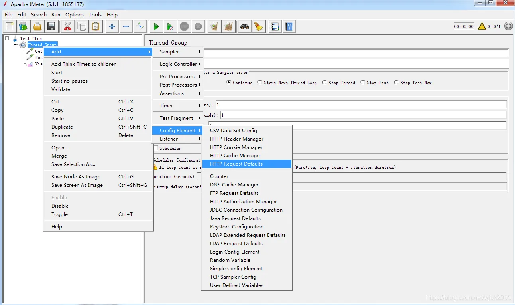Click the Stop test toolbar icon
The image size is (515, 305).
click(184, 27)
